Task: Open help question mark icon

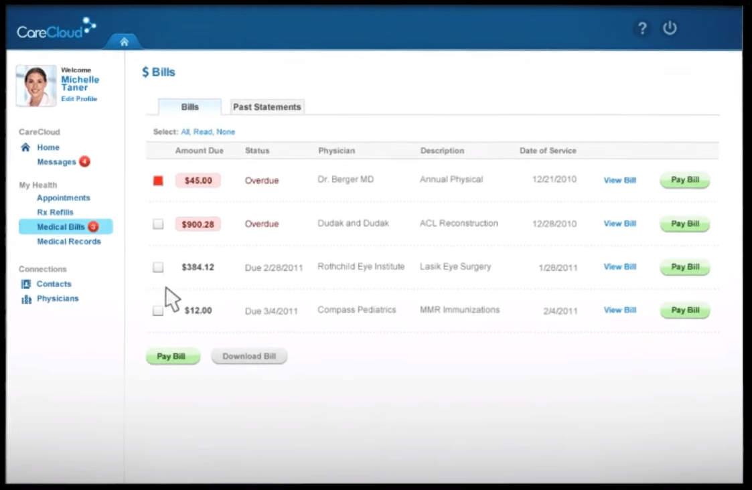Action: [642, 28]
